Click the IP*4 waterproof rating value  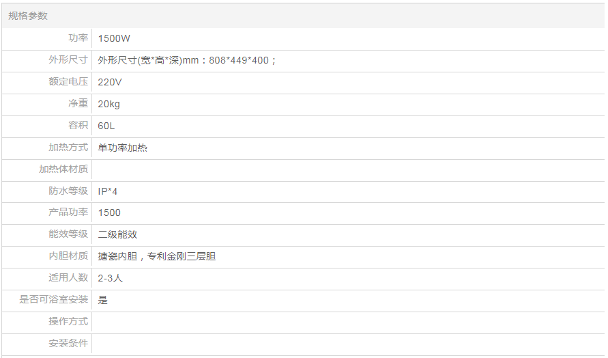click(108, 191)
